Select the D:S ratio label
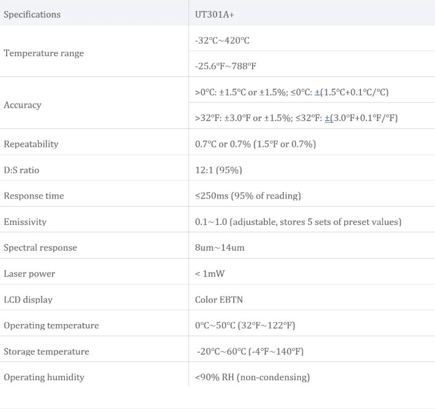The height and width of the screenshot is (409, 435). click(x=21, y=170)
